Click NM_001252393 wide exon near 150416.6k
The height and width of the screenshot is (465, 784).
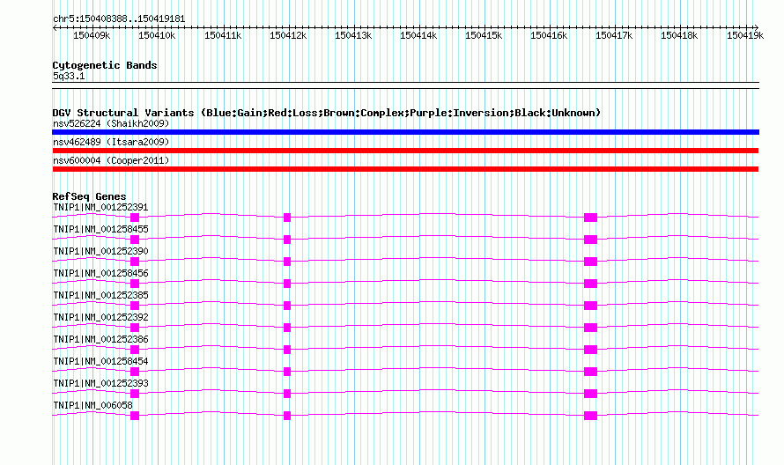tap(590, 394)
